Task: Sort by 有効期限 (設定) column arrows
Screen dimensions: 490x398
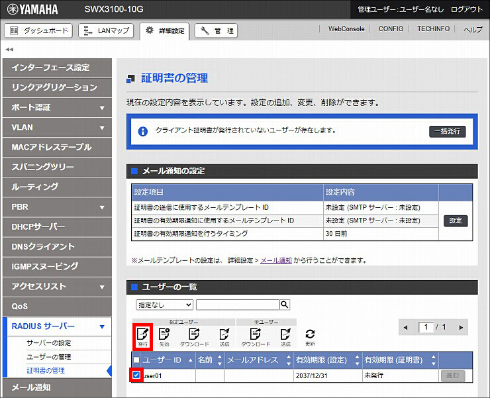Action: point(357,360)
